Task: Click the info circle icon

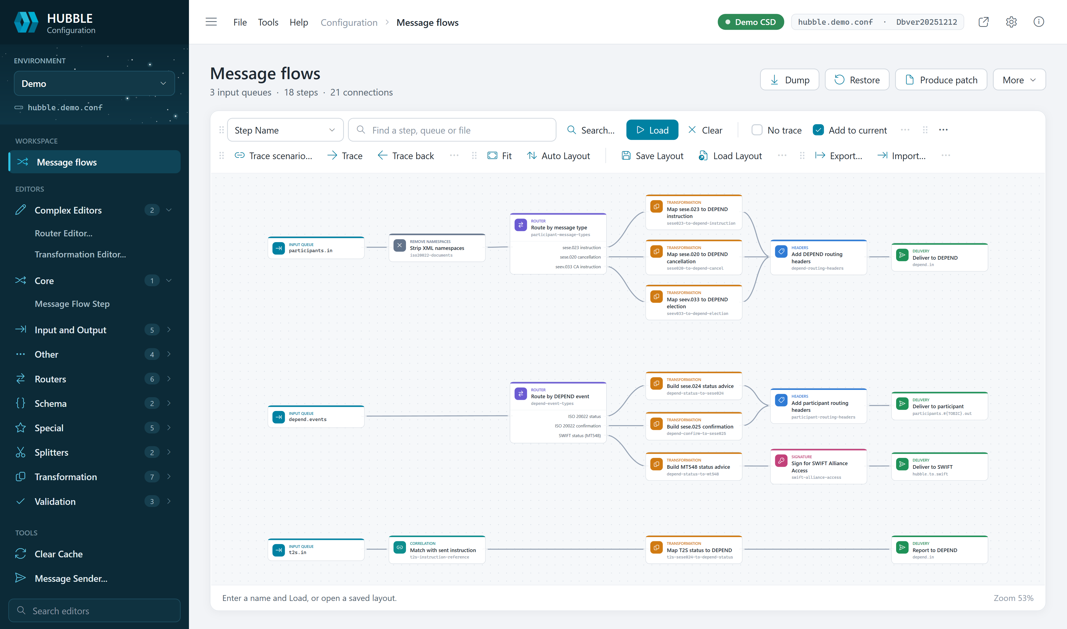Action: tap(1039, 22)
